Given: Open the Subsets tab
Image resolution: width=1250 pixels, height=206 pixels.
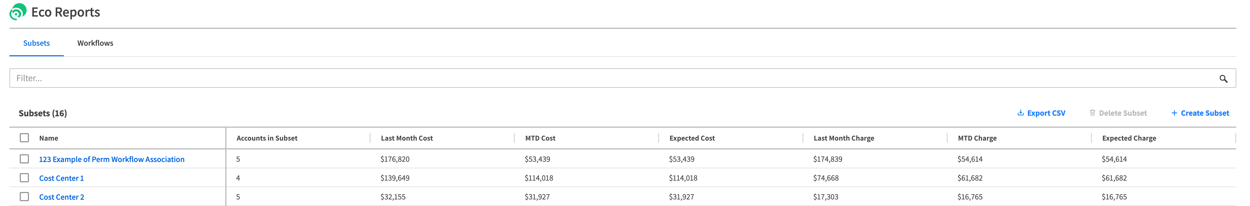Looking at the screenshot, I should [36, 43].
